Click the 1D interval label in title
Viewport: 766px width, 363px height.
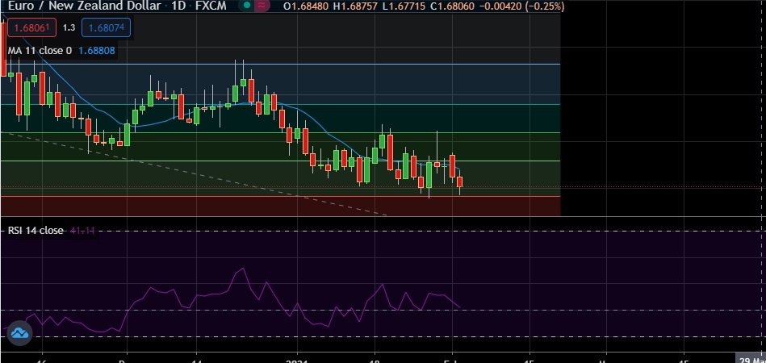tap(178, 6)
